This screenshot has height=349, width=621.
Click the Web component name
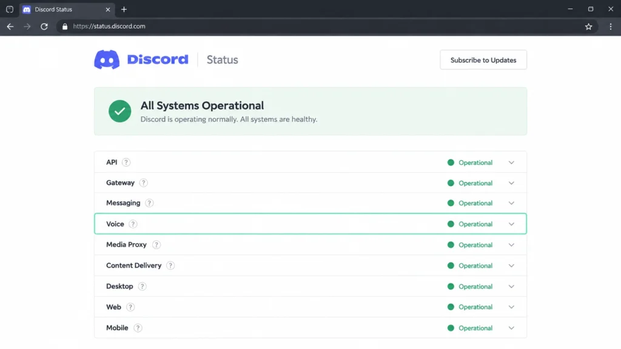pos(113,307)
